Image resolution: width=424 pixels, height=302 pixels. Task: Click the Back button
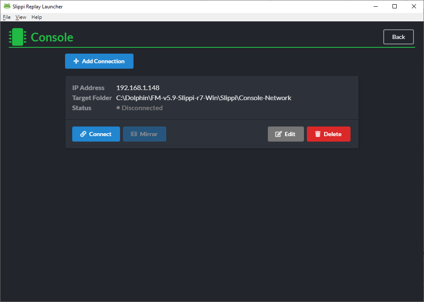[x=398, y=37]
